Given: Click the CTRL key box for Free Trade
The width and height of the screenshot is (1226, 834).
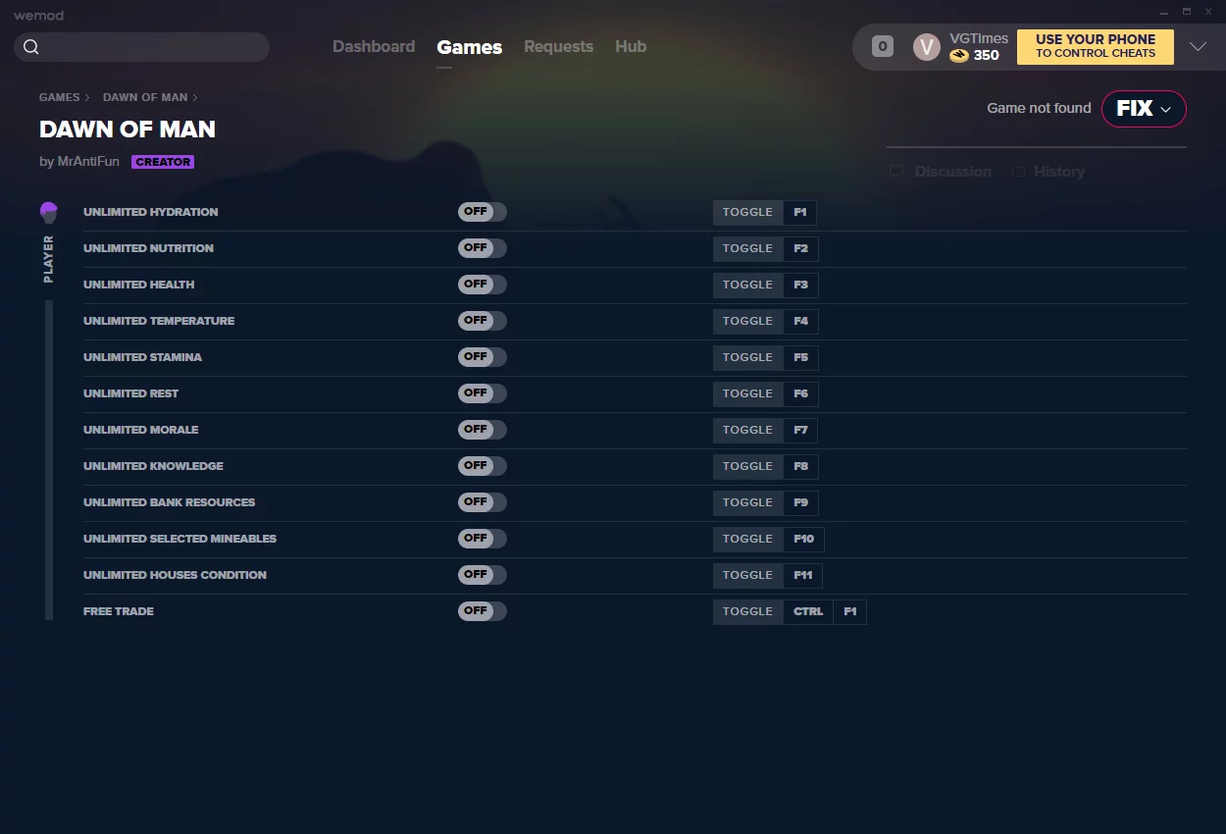Looking at the screenshot, I should coord(808,611).
